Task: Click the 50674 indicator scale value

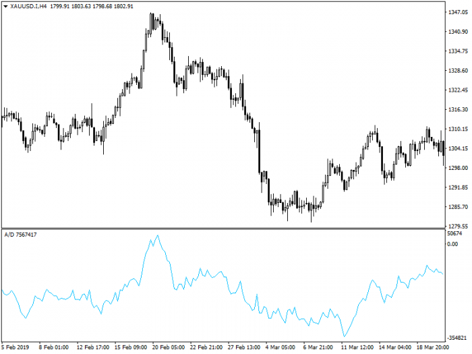Action: click(454, 233)
